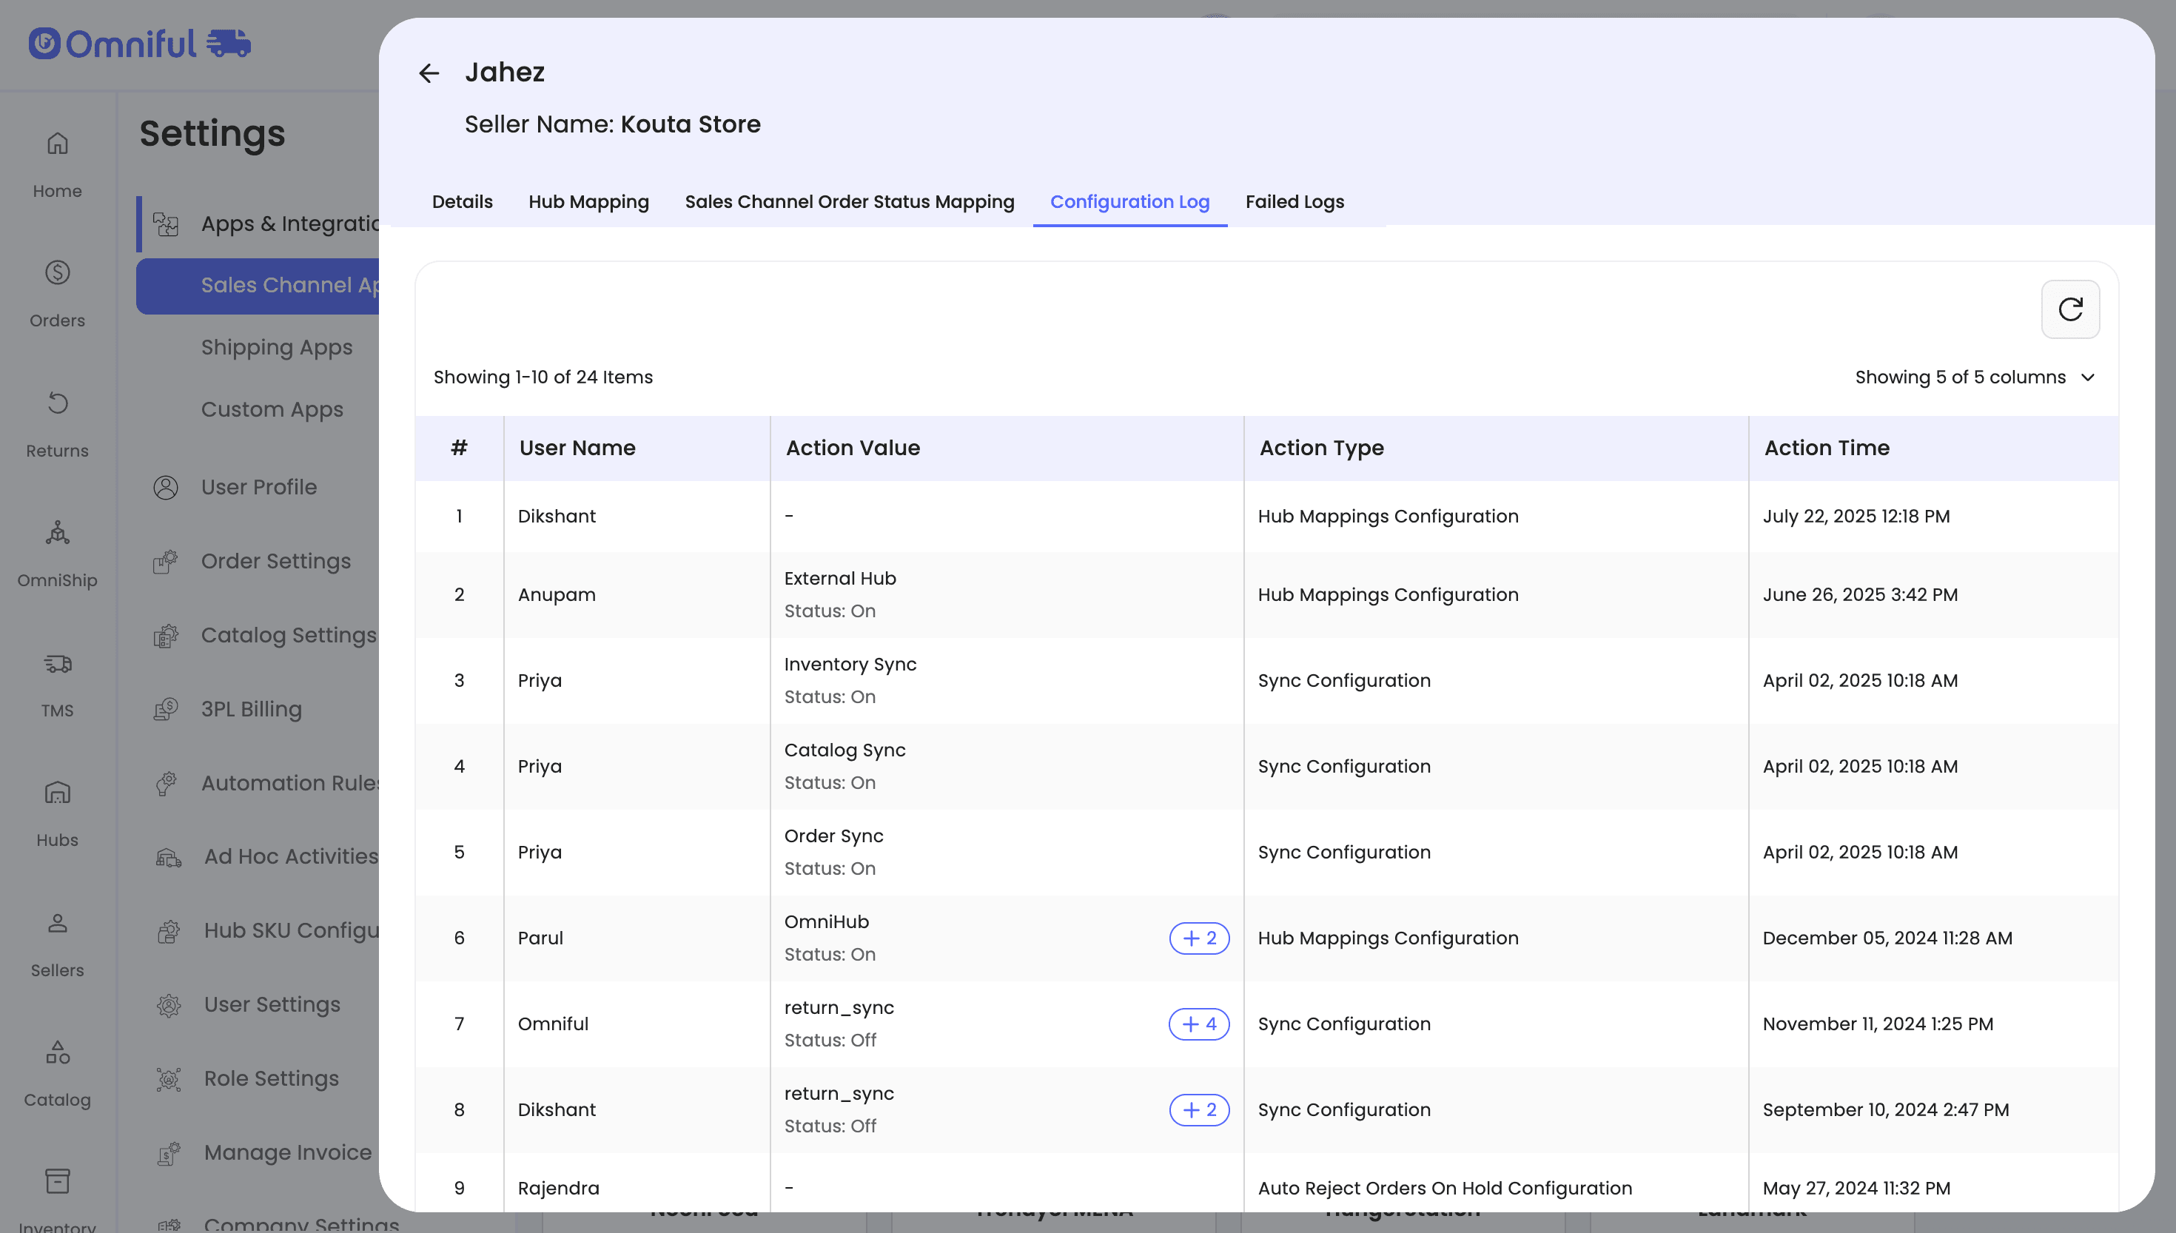
Task: Switch to the Failed Logs tab
Action: tap(1294, 202)
